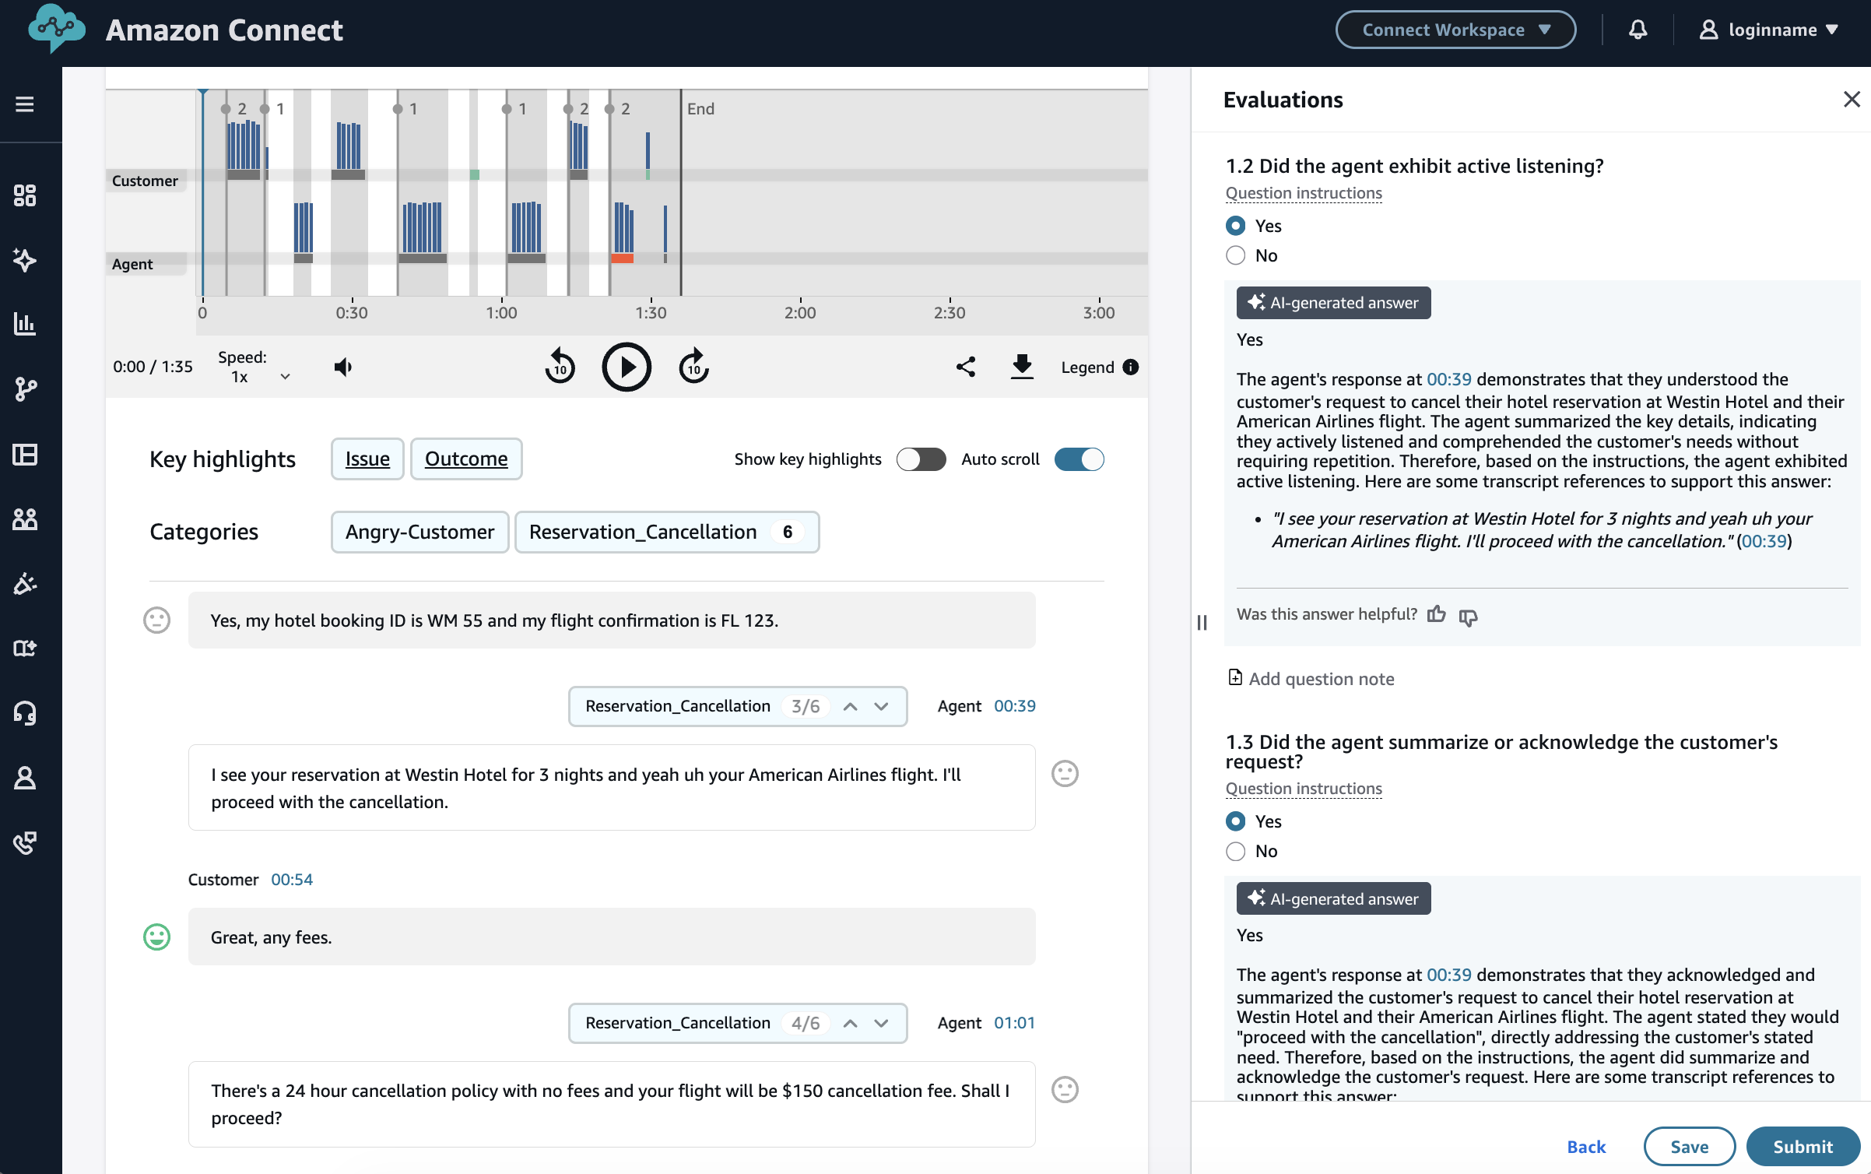The image size is (1871, 1174).
Task: Skip forward 10 seconds
Action: click(x=693, y=367)
